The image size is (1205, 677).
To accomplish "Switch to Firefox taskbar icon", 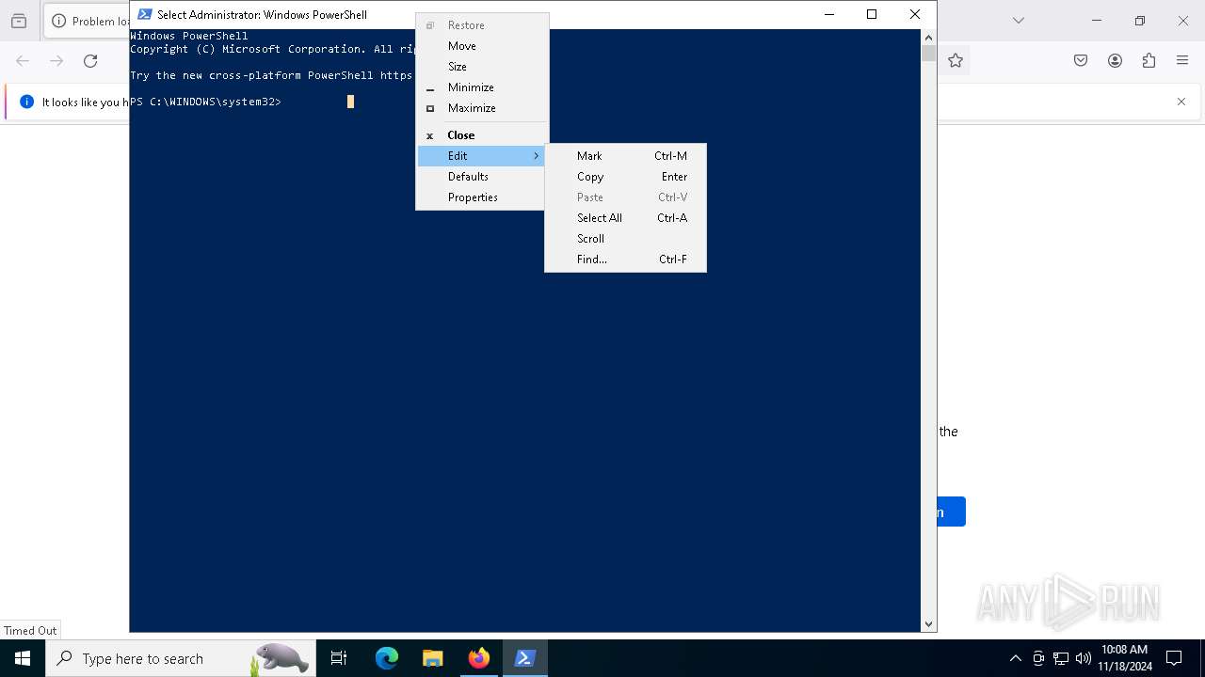I will coord(478,658).
